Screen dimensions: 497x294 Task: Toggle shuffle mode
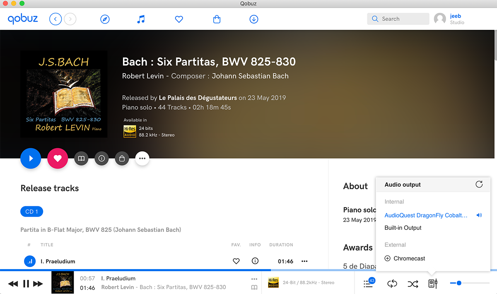coord(413,284)
